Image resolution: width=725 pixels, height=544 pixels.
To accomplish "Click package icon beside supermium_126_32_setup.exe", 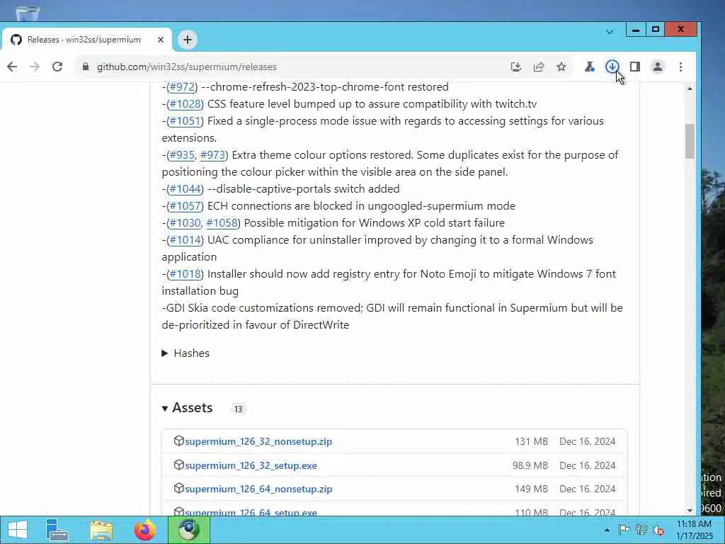I will (x=179, y=465).
